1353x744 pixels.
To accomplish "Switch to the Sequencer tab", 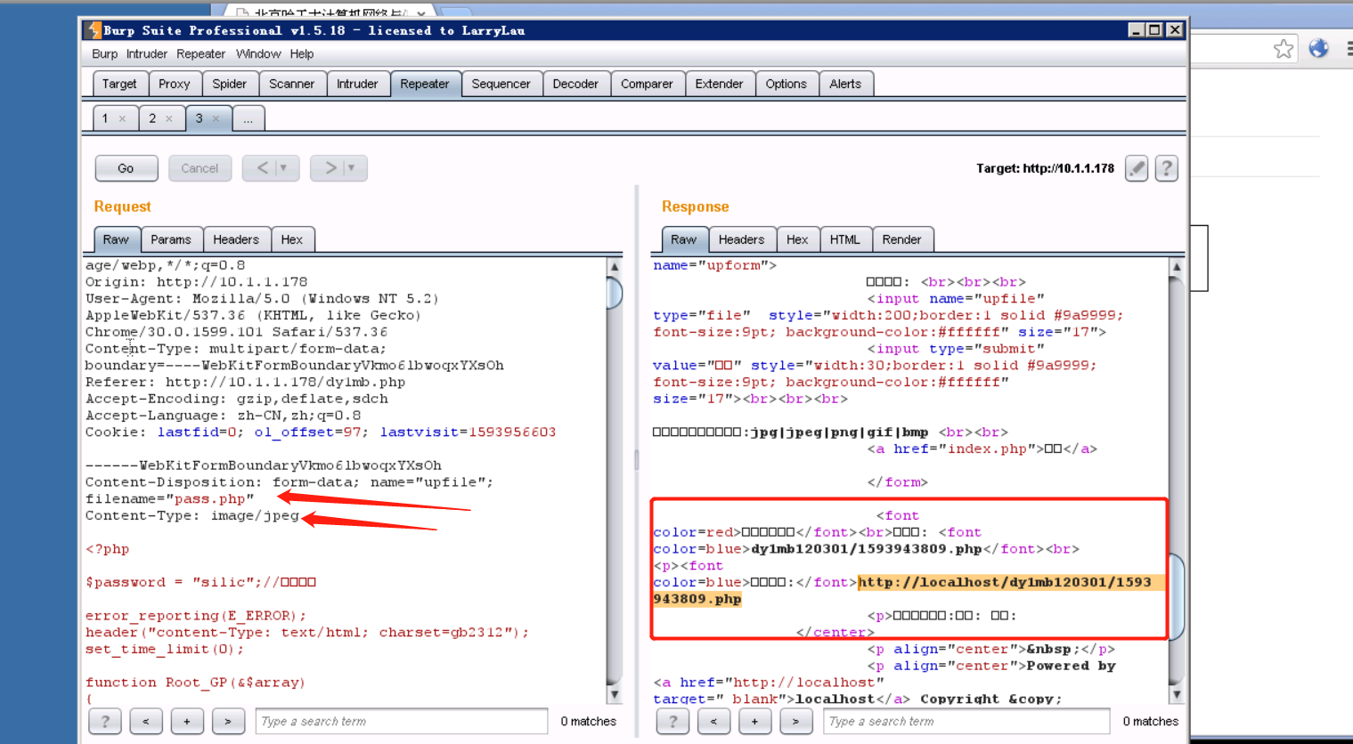I will coord(501,84).
